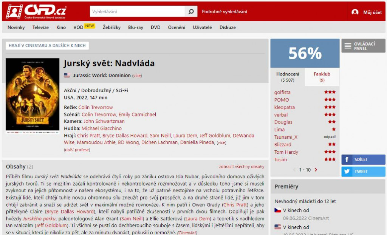Open BD Wong actor link
The height and width of the screenshot is (235, 387).
click(x=128, y=142)
